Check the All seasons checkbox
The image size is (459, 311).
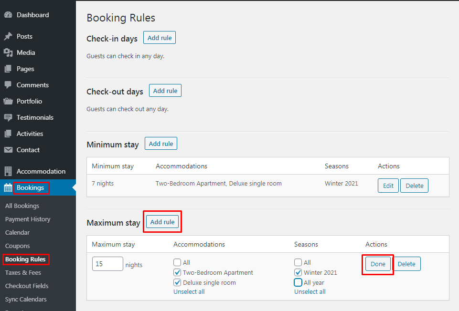pyautogui.click(x=298, y=262)
